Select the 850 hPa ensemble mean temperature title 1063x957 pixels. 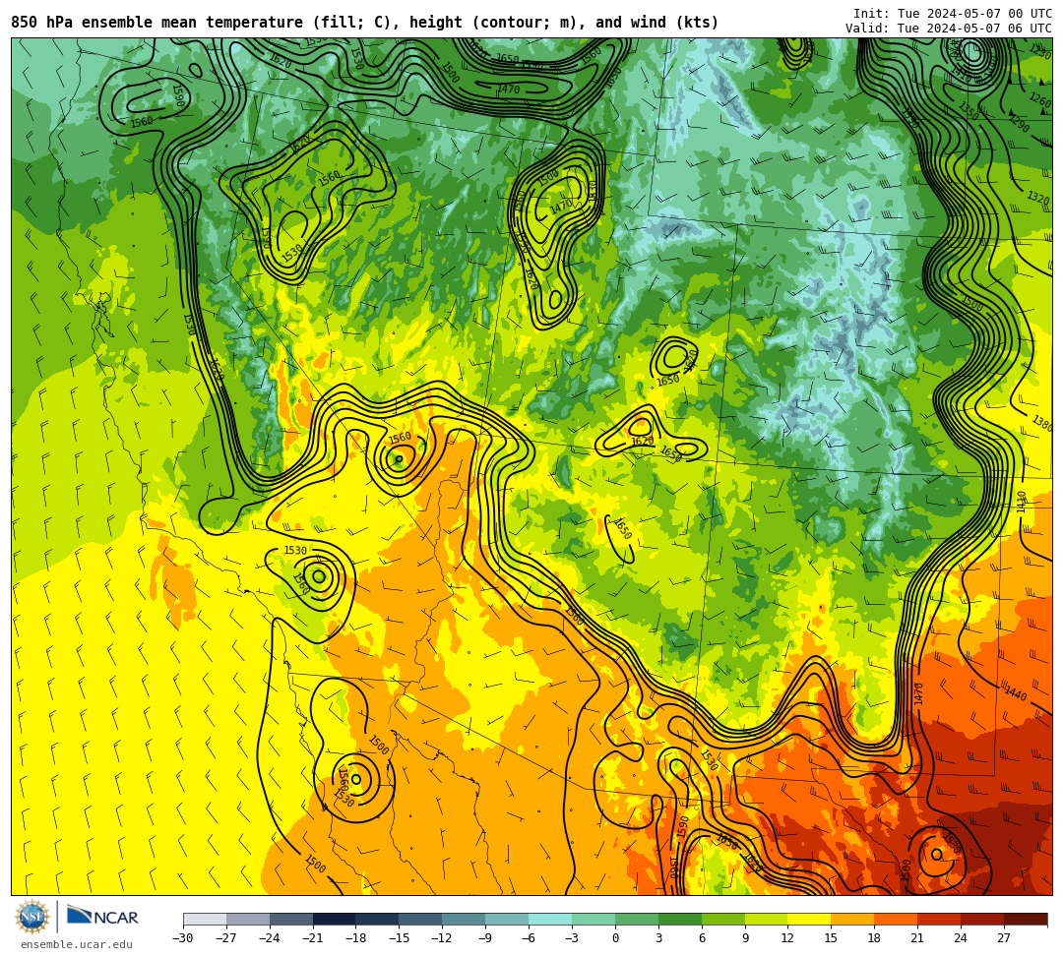365,23
